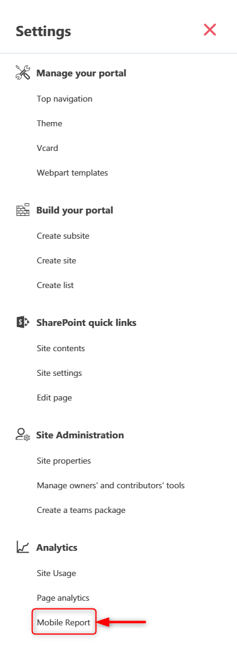The image size is (237, 650).
Task: Select Create a teams package
Action: tap(81, 510)
